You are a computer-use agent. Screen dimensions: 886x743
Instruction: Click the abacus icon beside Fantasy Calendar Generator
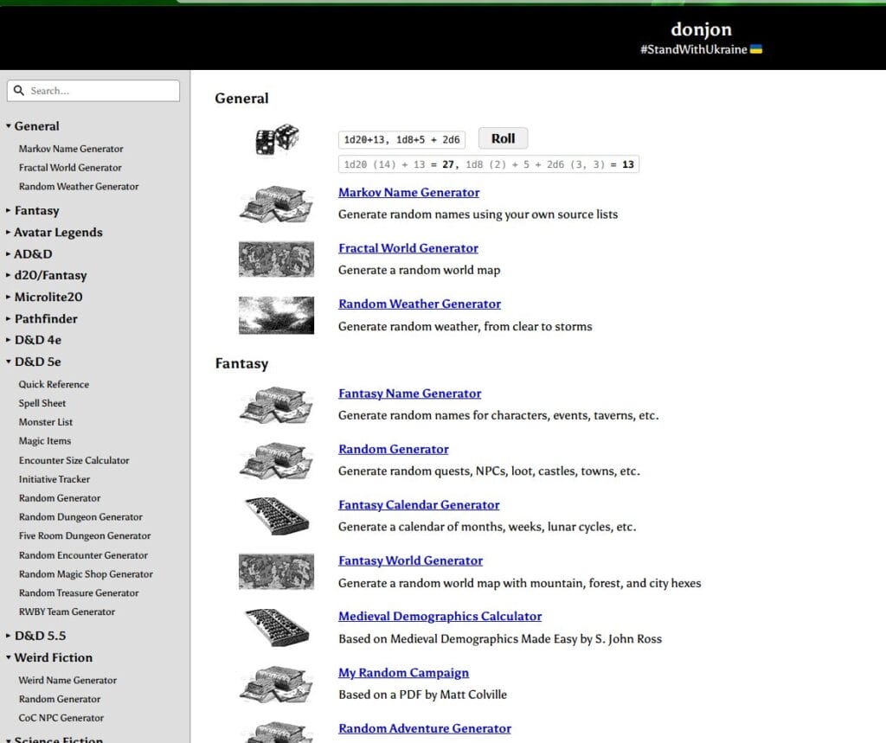tap(276, 516)
